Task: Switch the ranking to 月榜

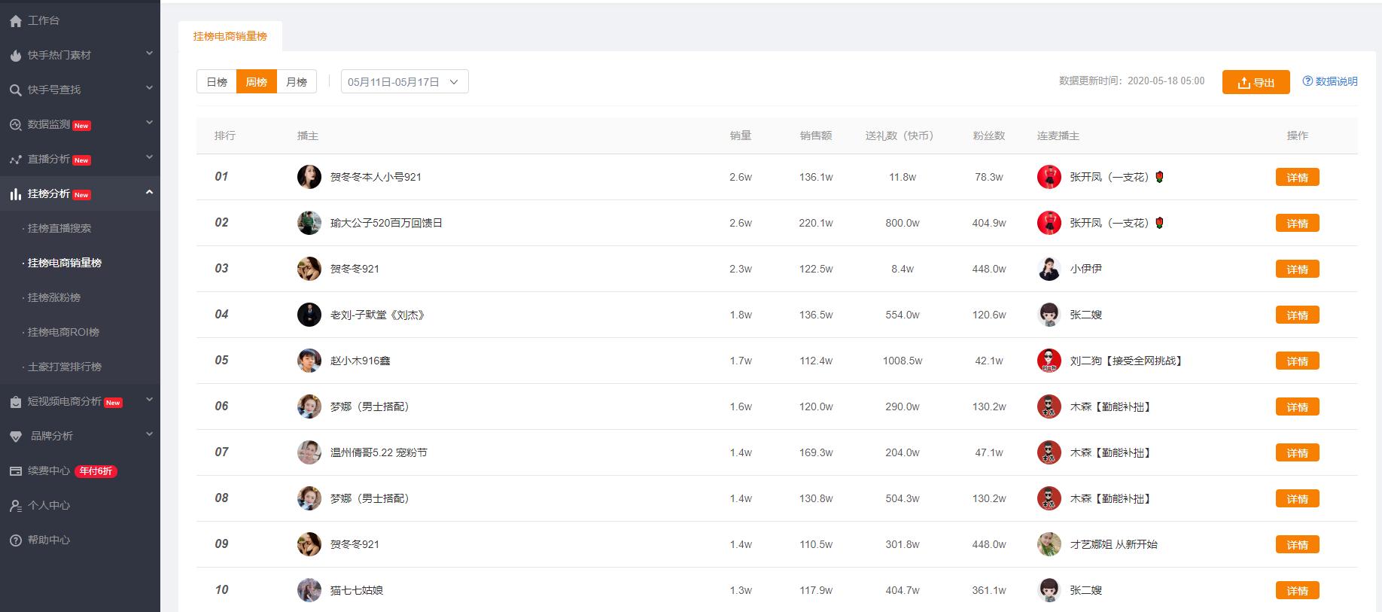Action: click(297, 82)
